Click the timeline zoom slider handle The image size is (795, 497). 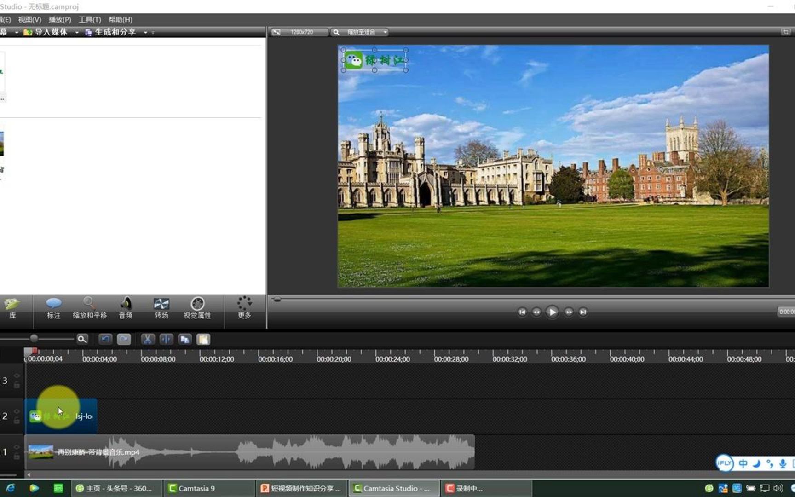coord(34,339)
